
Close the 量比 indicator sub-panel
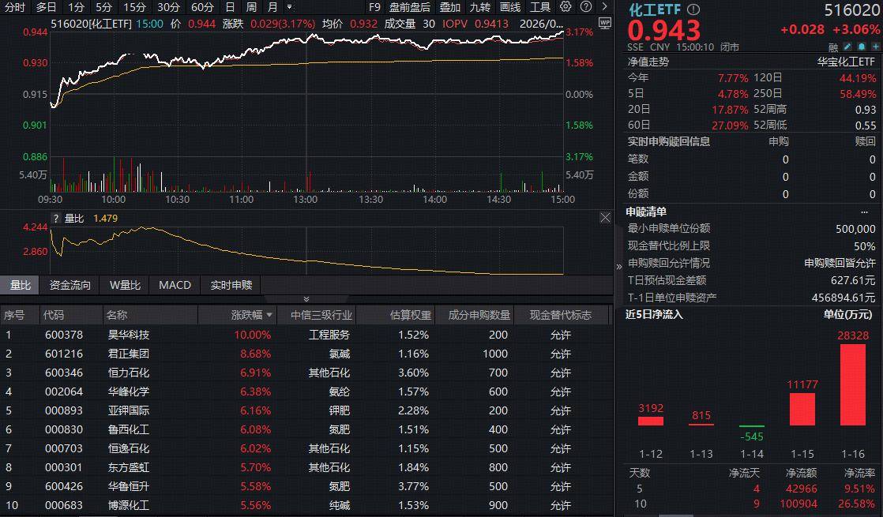point(605,218)
